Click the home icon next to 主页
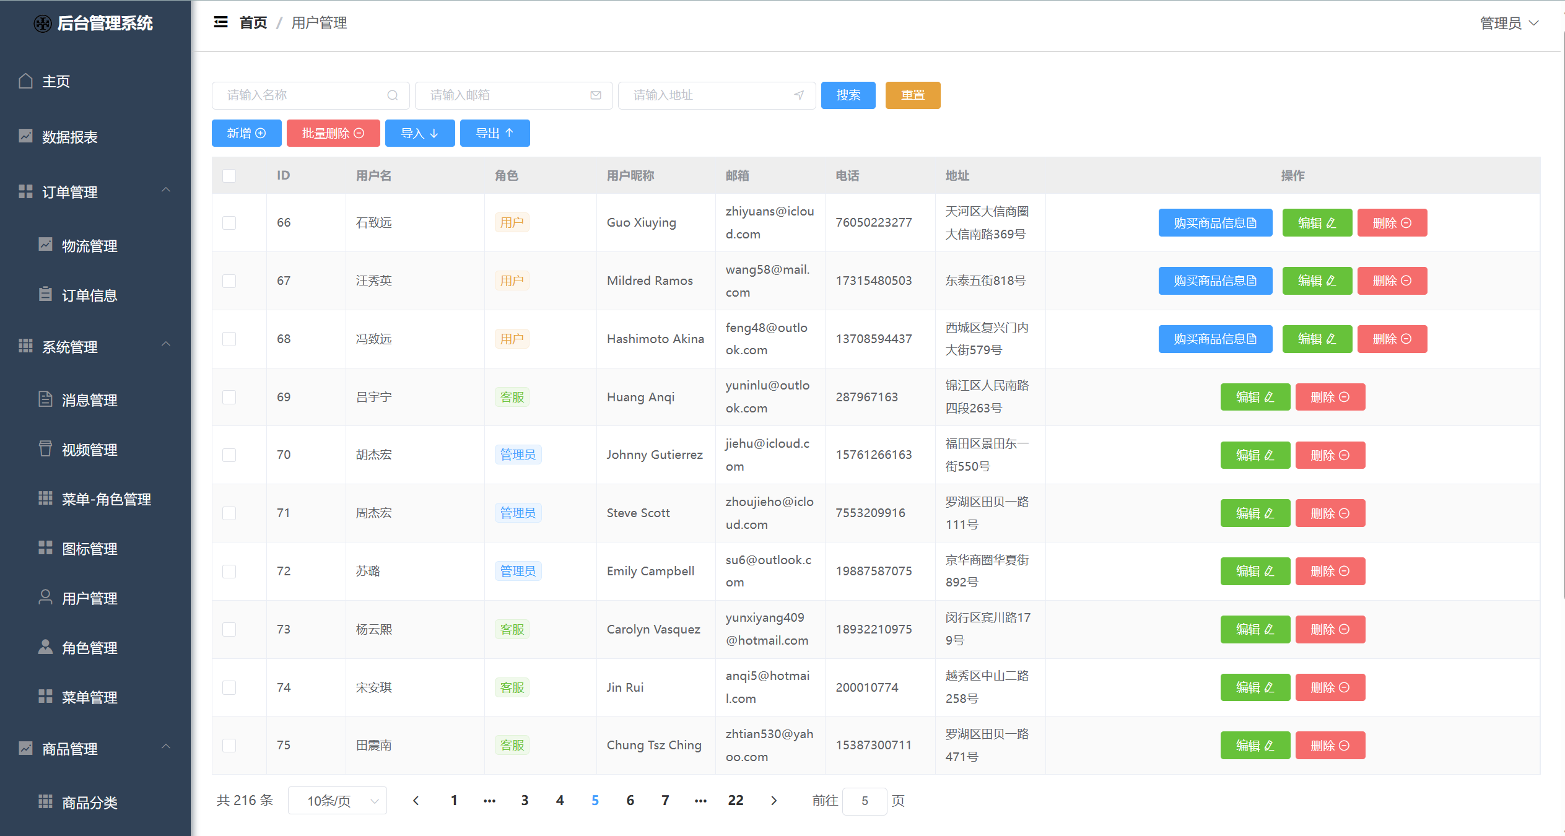 pyautogui.click(x=25, y=81)
